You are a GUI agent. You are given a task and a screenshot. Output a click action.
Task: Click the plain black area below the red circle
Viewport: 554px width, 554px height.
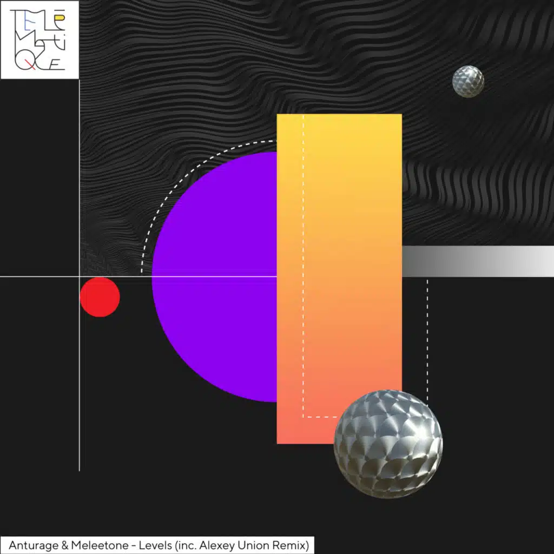(162, 433)
